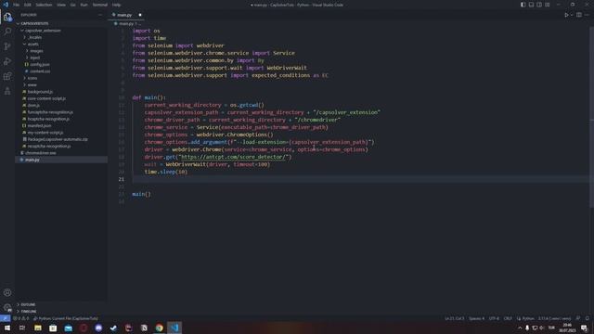Open the Go menu
The image size is (594, 334).
[72, 5]
